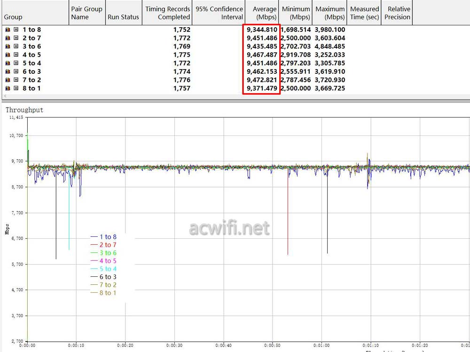Select the pair group icon beside 6 to 3
Image resolution: width=470 pixels, height=352 pixels.
coord(7,71)
